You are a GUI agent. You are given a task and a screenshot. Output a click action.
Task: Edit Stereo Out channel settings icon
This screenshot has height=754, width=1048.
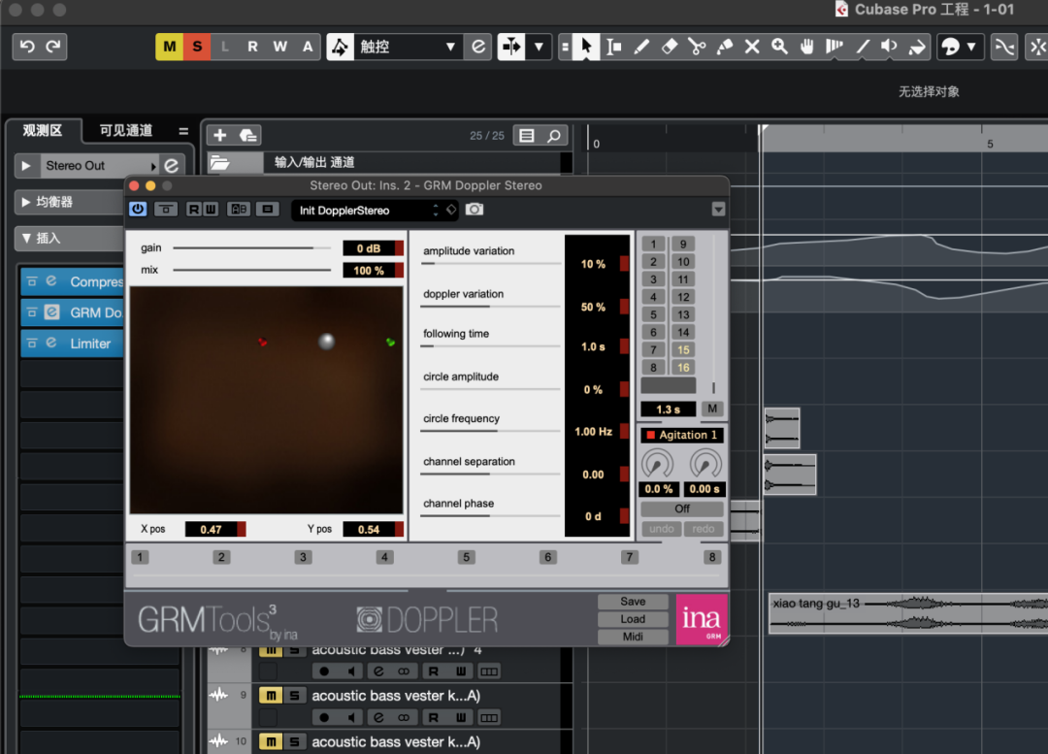point(172,165)
